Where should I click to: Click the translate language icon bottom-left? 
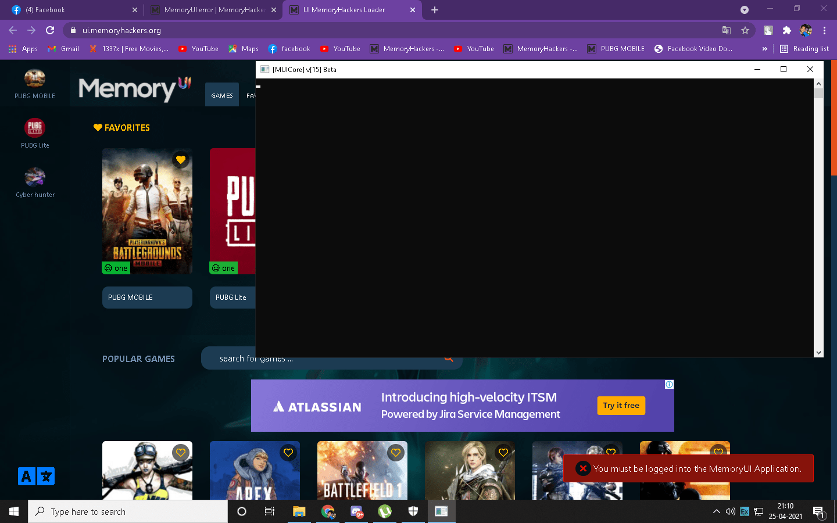[36, 477]
